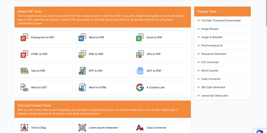Click the Powerpoint to PDF icon
This screenshot has height=133, width=267.
point(24,37)
